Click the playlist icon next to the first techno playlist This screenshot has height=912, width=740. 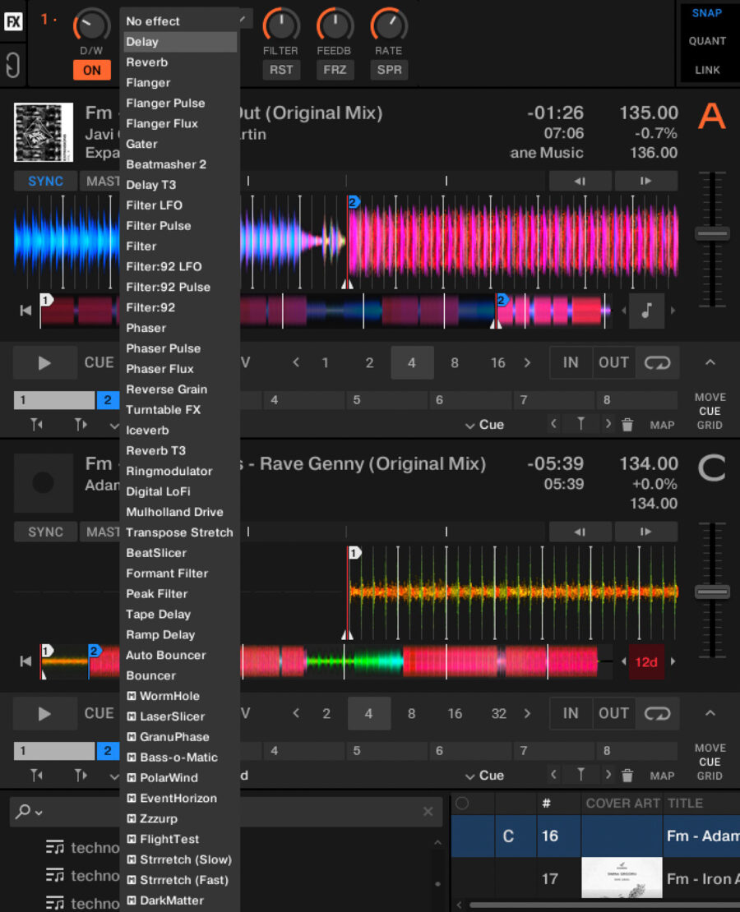click(x=54, y=847)
